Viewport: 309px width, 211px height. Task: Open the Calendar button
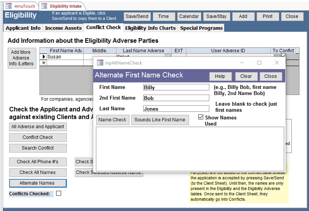[189, 16]
